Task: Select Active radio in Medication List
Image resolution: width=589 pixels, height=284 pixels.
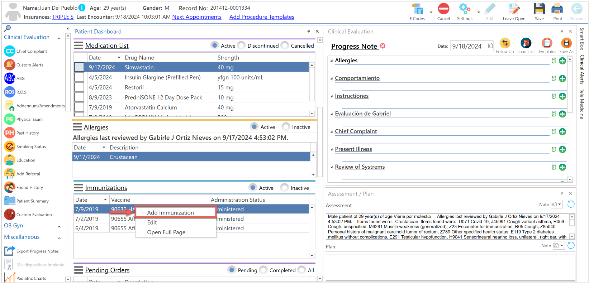Action: click(215, 45)
